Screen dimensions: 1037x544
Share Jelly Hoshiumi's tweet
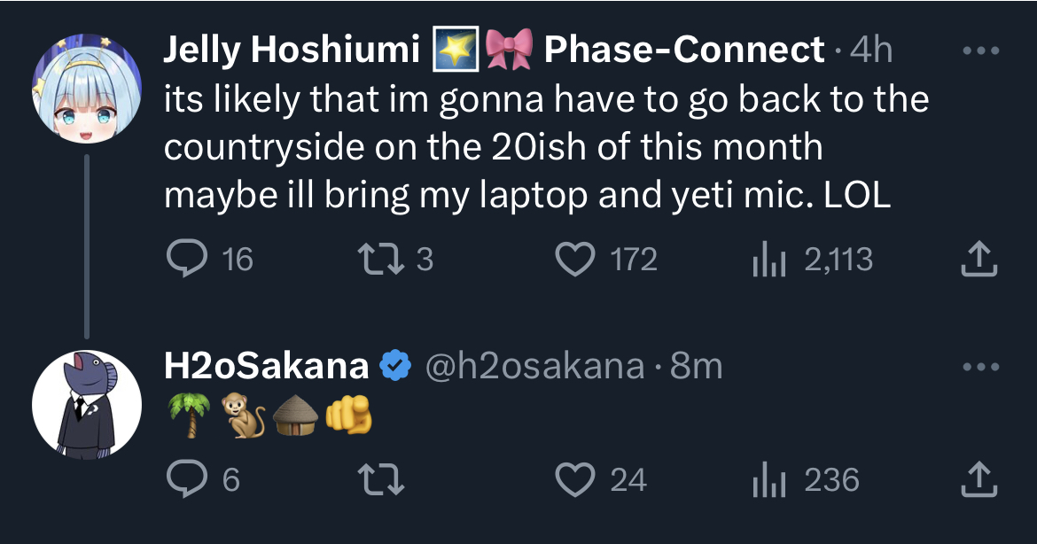coord(979,259)
